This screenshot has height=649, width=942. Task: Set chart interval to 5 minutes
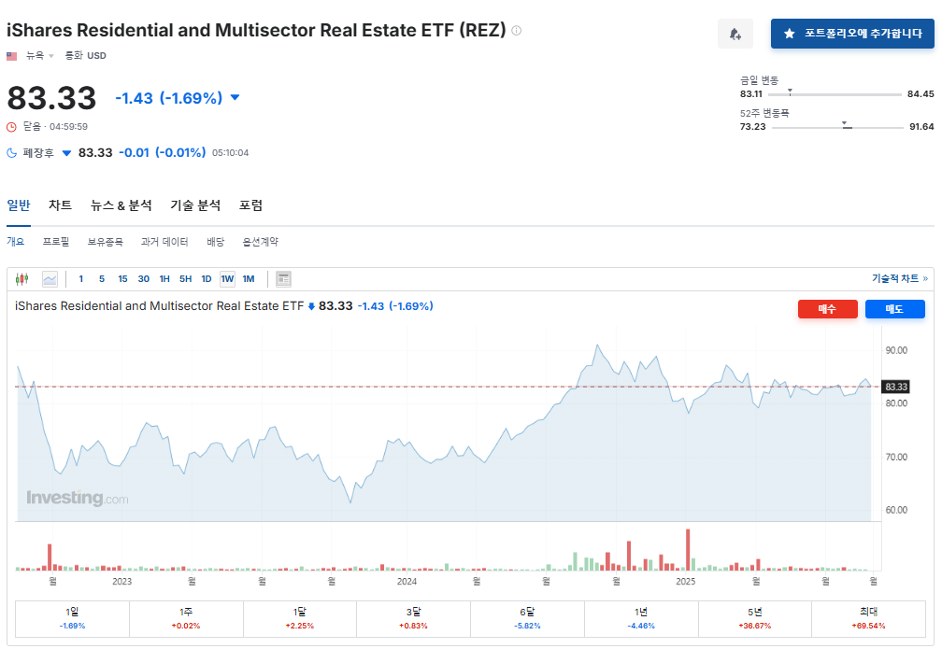pos(102,278)
